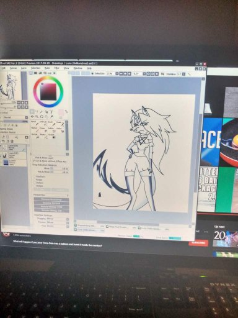Viewport: 238px width, 318px height.
Task: Toggle Cut & Move without Effect Key
Action: pos(50,161)
